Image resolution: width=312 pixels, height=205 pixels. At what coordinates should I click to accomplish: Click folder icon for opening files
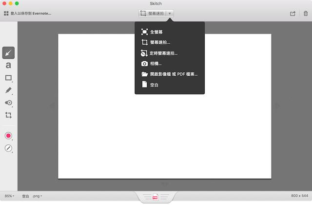145,74
